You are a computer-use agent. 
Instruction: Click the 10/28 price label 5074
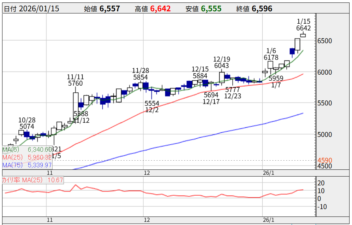click(x=27, y=126)
